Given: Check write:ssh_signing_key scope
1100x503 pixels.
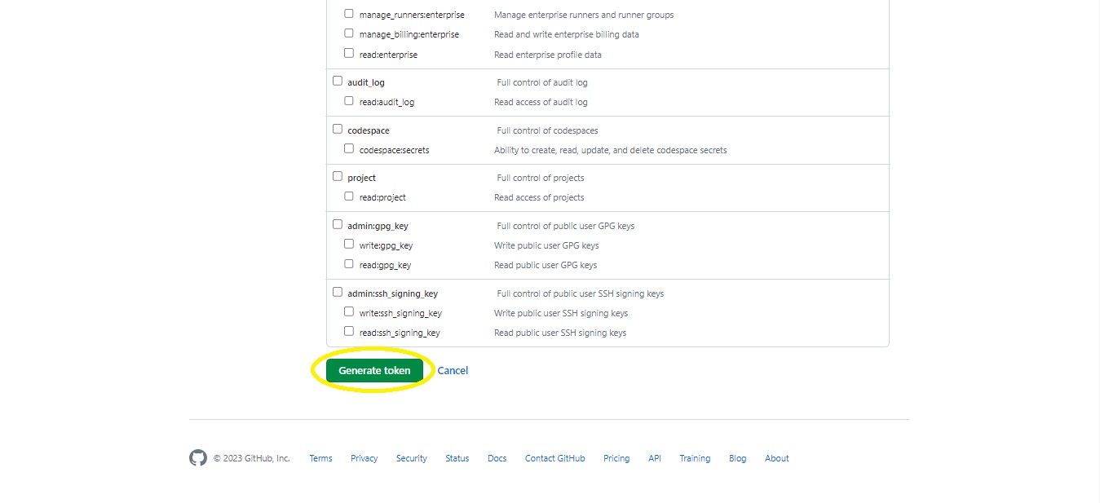Looking at the screenshot, I should [x=349, y=312].
